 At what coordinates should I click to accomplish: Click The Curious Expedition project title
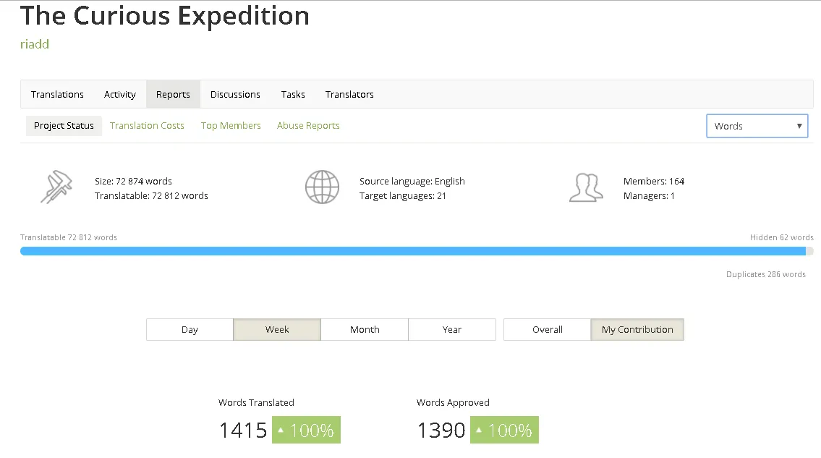point(165,16)
